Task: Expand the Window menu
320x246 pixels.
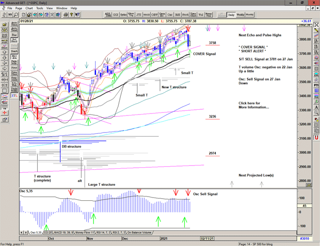Action: pos(62,8)
